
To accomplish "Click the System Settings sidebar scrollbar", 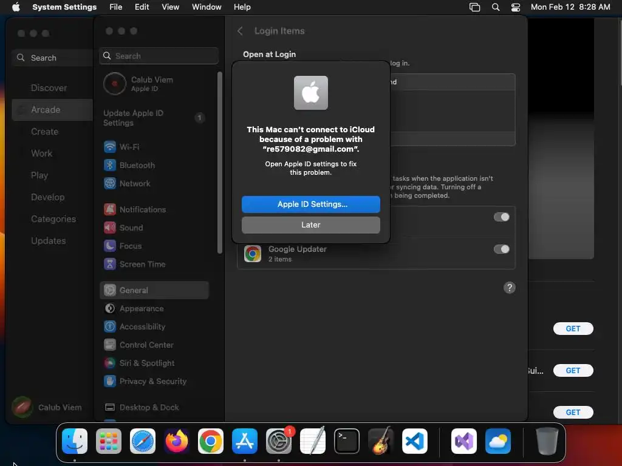I will tap(220, 163).
